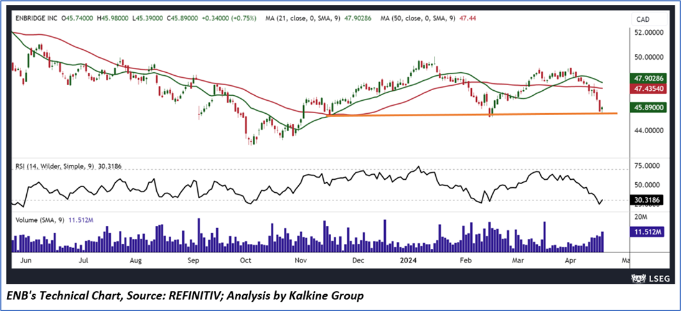Screen dimensions: 681x311
Task: Click the 44.00000 price axis label
Action: pos(650,130)
